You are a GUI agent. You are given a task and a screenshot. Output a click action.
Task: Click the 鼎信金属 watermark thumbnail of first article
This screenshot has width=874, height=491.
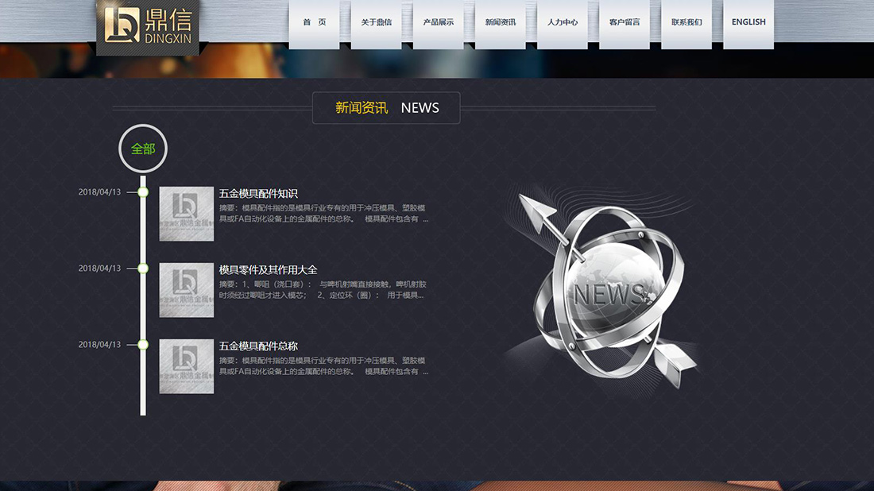(186, 213)
